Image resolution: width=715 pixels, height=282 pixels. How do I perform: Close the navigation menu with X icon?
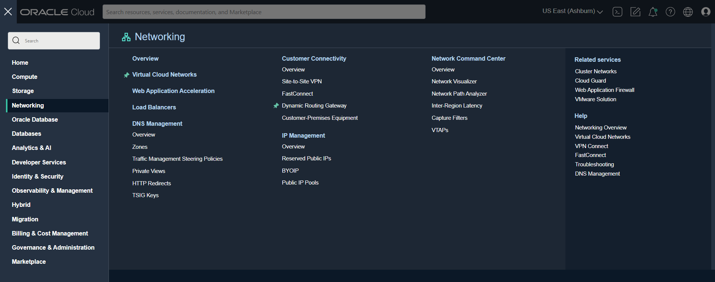pos(8,12)
